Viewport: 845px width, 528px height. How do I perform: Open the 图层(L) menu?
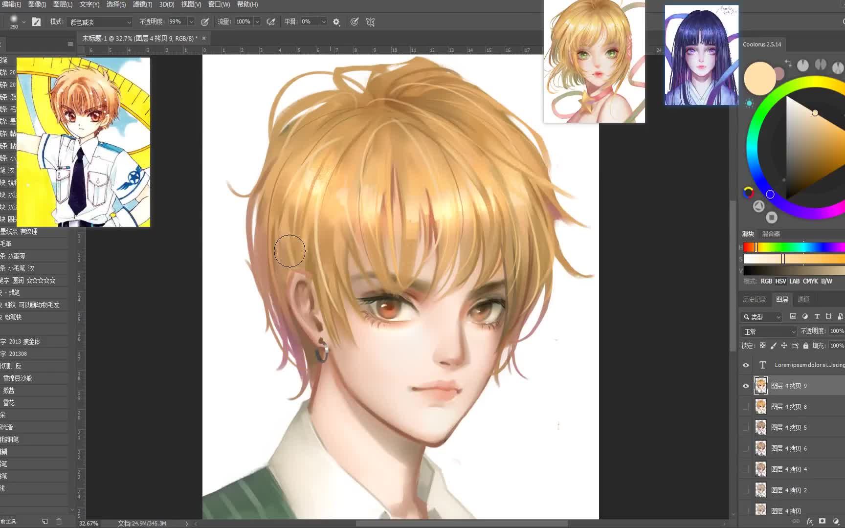point(63,4)
